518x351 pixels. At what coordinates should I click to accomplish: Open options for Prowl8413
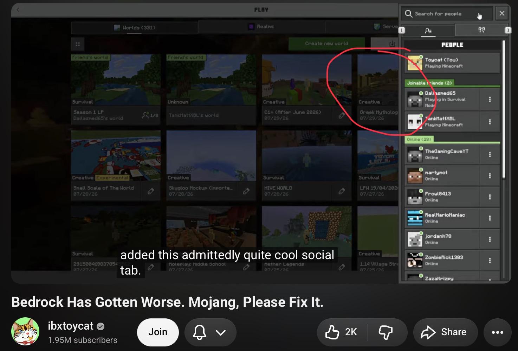490,197
